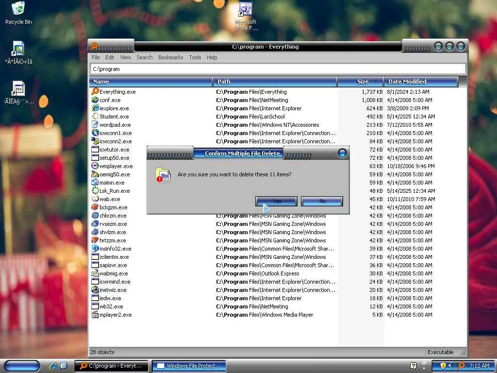
Task: Cancel deletion with the No button
Action: click(x=322, y=201)
